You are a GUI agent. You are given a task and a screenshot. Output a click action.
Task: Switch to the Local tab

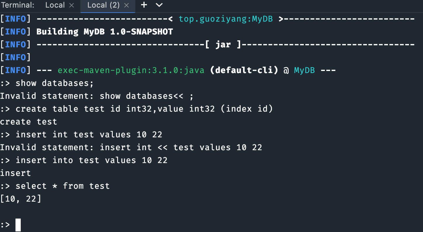click(x=55, y=5)
